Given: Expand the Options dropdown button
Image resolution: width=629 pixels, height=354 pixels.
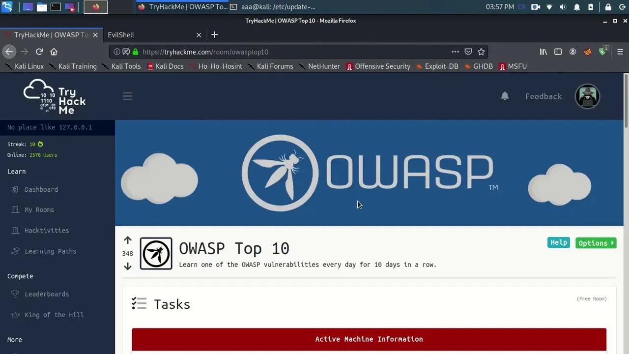Looking at the screenshot, I should (596, 243).
